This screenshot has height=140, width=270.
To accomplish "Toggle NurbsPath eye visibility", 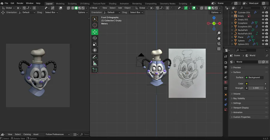I will pyautogui.click(x=263, y=30).
